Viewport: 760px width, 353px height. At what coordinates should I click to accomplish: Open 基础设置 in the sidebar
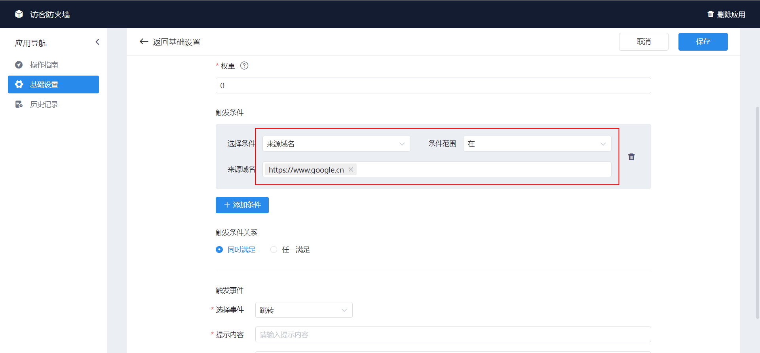click(53, 84)
